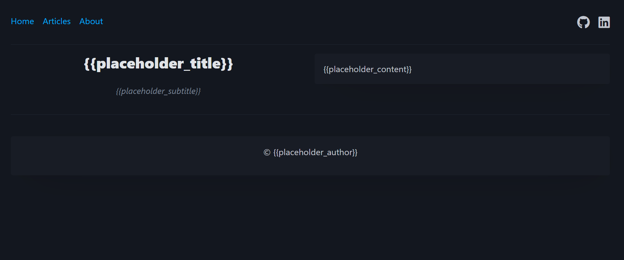Select the content panel on the right
Screen dimensions: 624x260
click(463, 69)
